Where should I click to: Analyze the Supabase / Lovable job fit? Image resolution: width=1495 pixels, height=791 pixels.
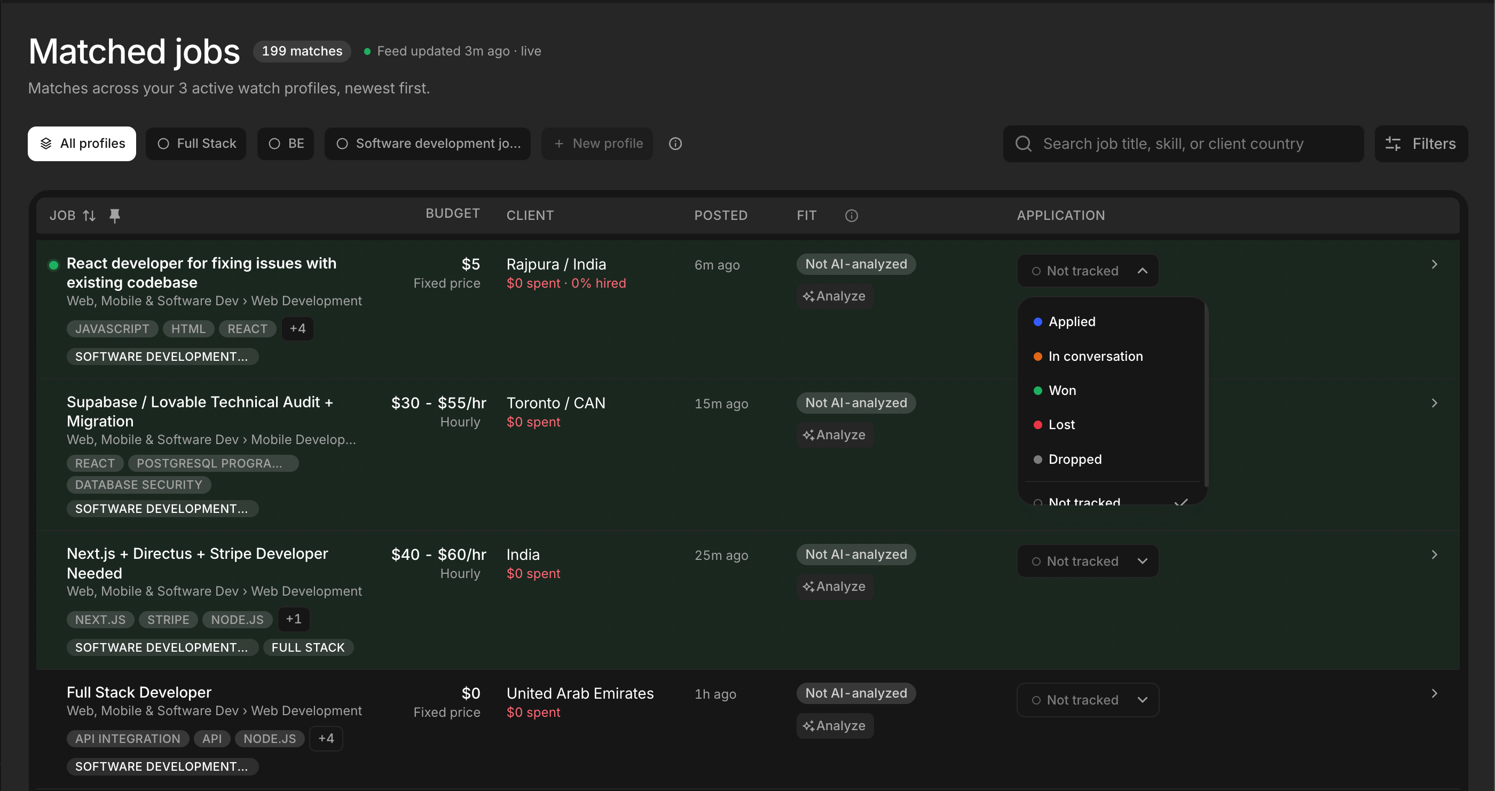pos(835,434)
